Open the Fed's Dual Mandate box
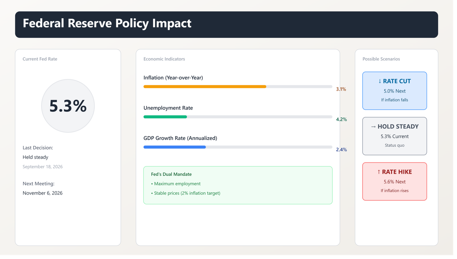457x259 pixels. pyautogui.click(x=238, y=185)
